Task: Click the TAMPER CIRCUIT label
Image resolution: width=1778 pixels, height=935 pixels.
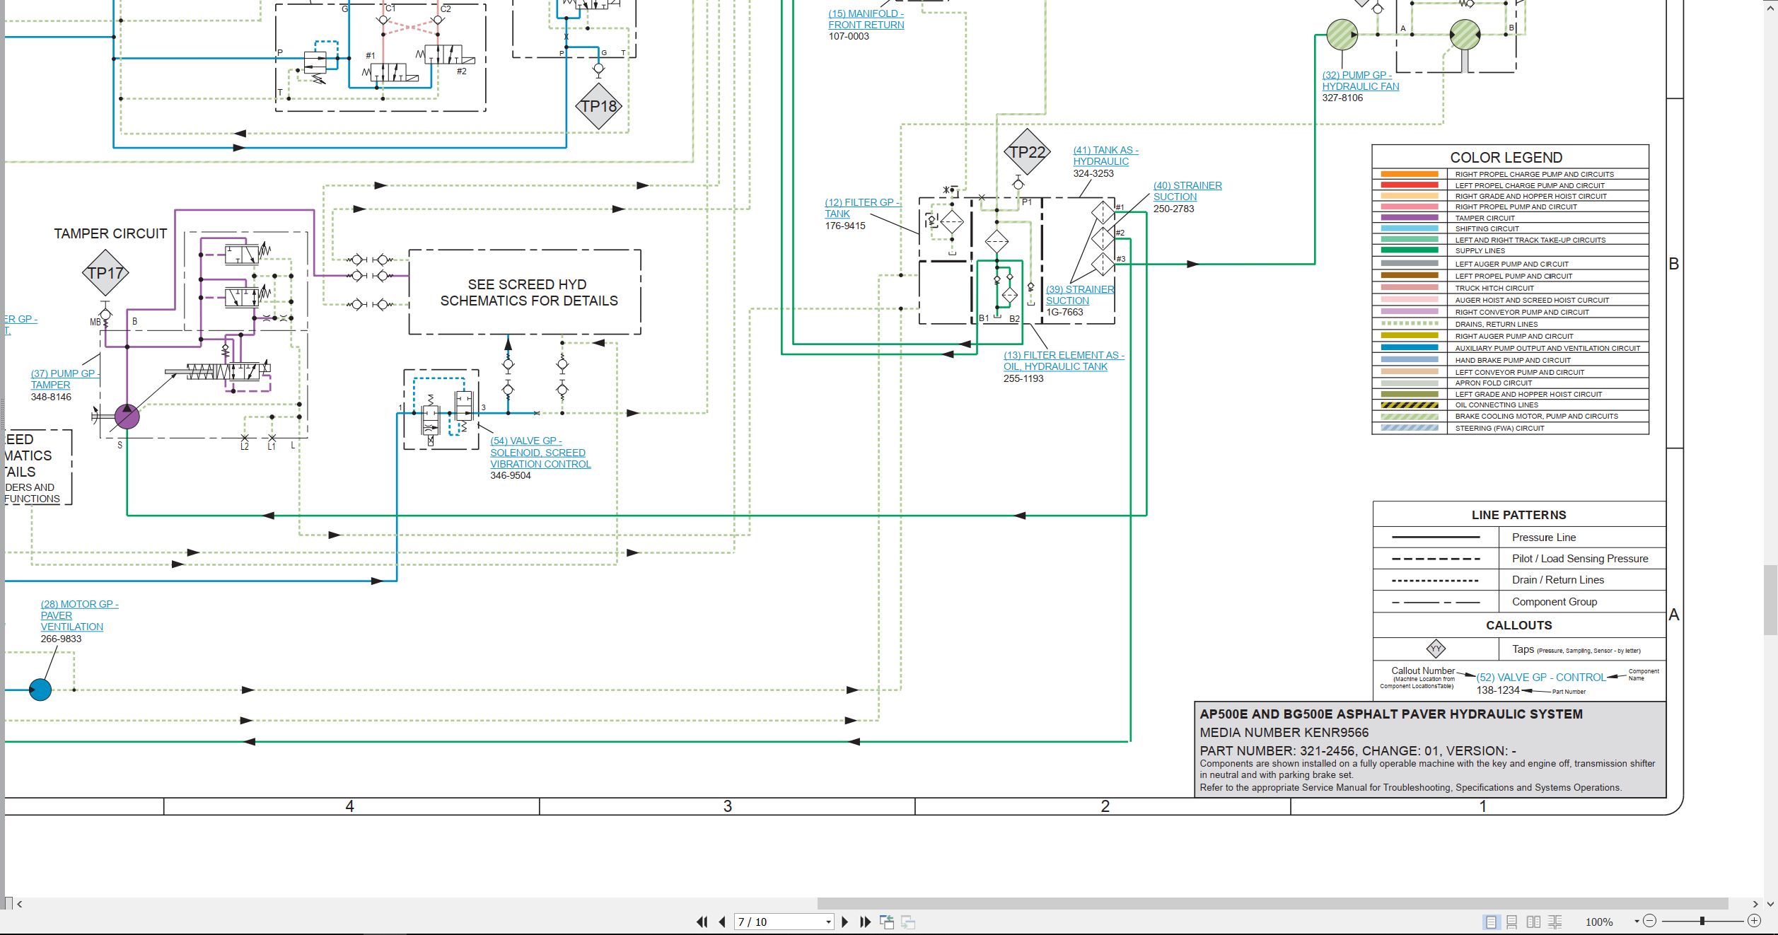Action: (110, 233)
